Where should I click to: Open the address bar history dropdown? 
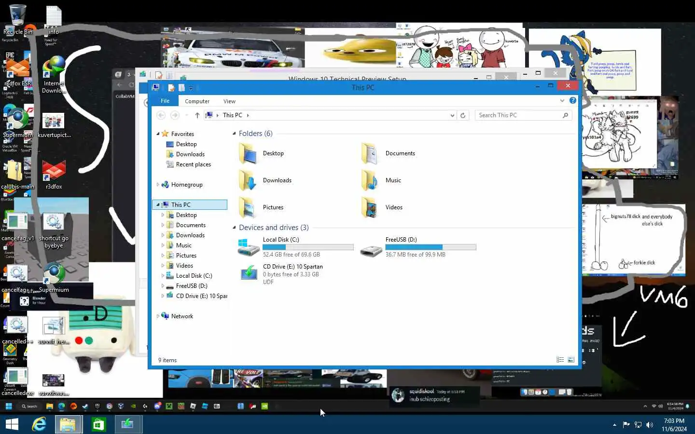452,115
